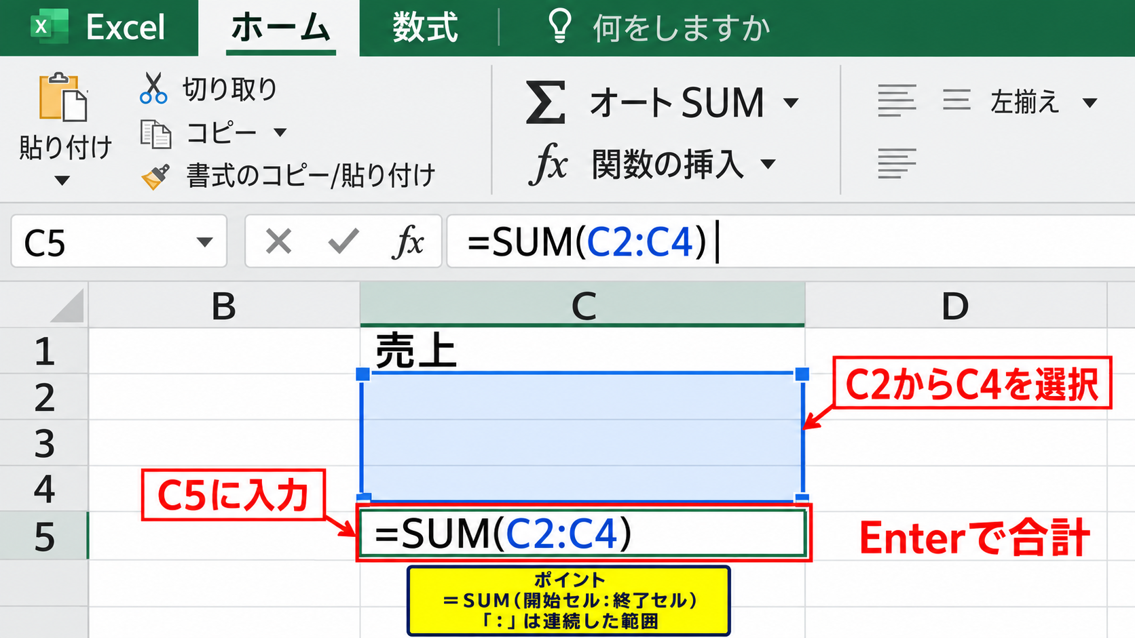
Task: Open the 数式 tab
Action: click(x=425, y=28)
